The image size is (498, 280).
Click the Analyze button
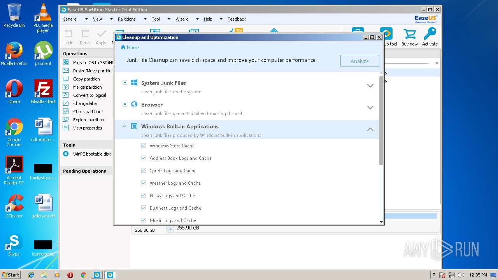(x=359, y=61)
